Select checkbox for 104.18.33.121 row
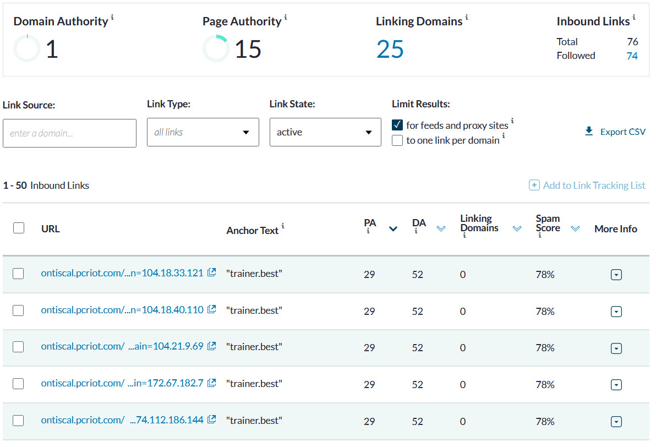Screen dimensions: 656x447 (x=18, y=274)
